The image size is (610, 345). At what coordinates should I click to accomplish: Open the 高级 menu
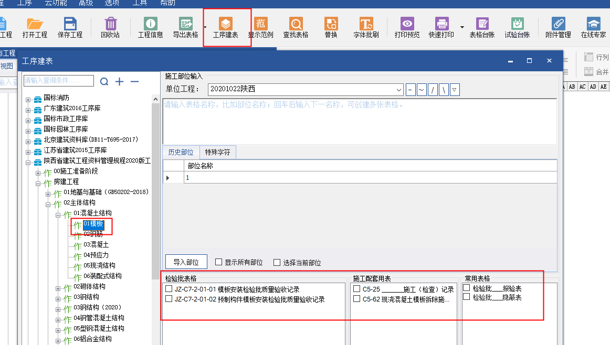coord(86,3)
